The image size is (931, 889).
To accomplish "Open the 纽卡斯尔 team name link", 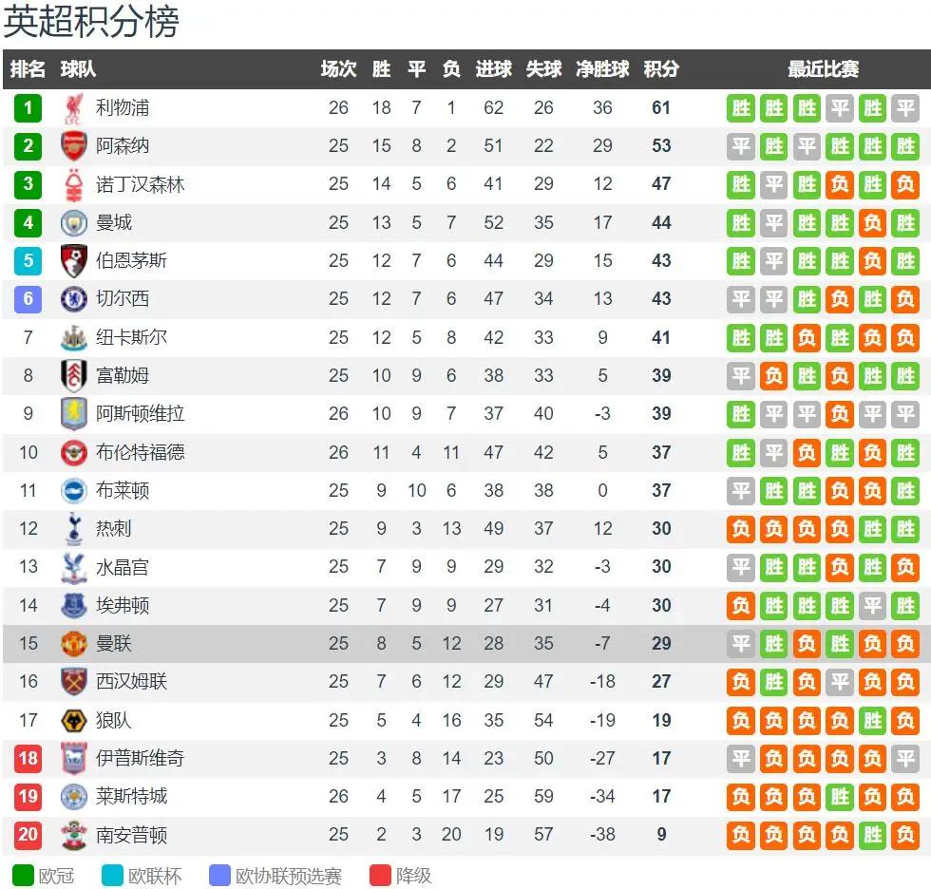I will coord(131,338).
